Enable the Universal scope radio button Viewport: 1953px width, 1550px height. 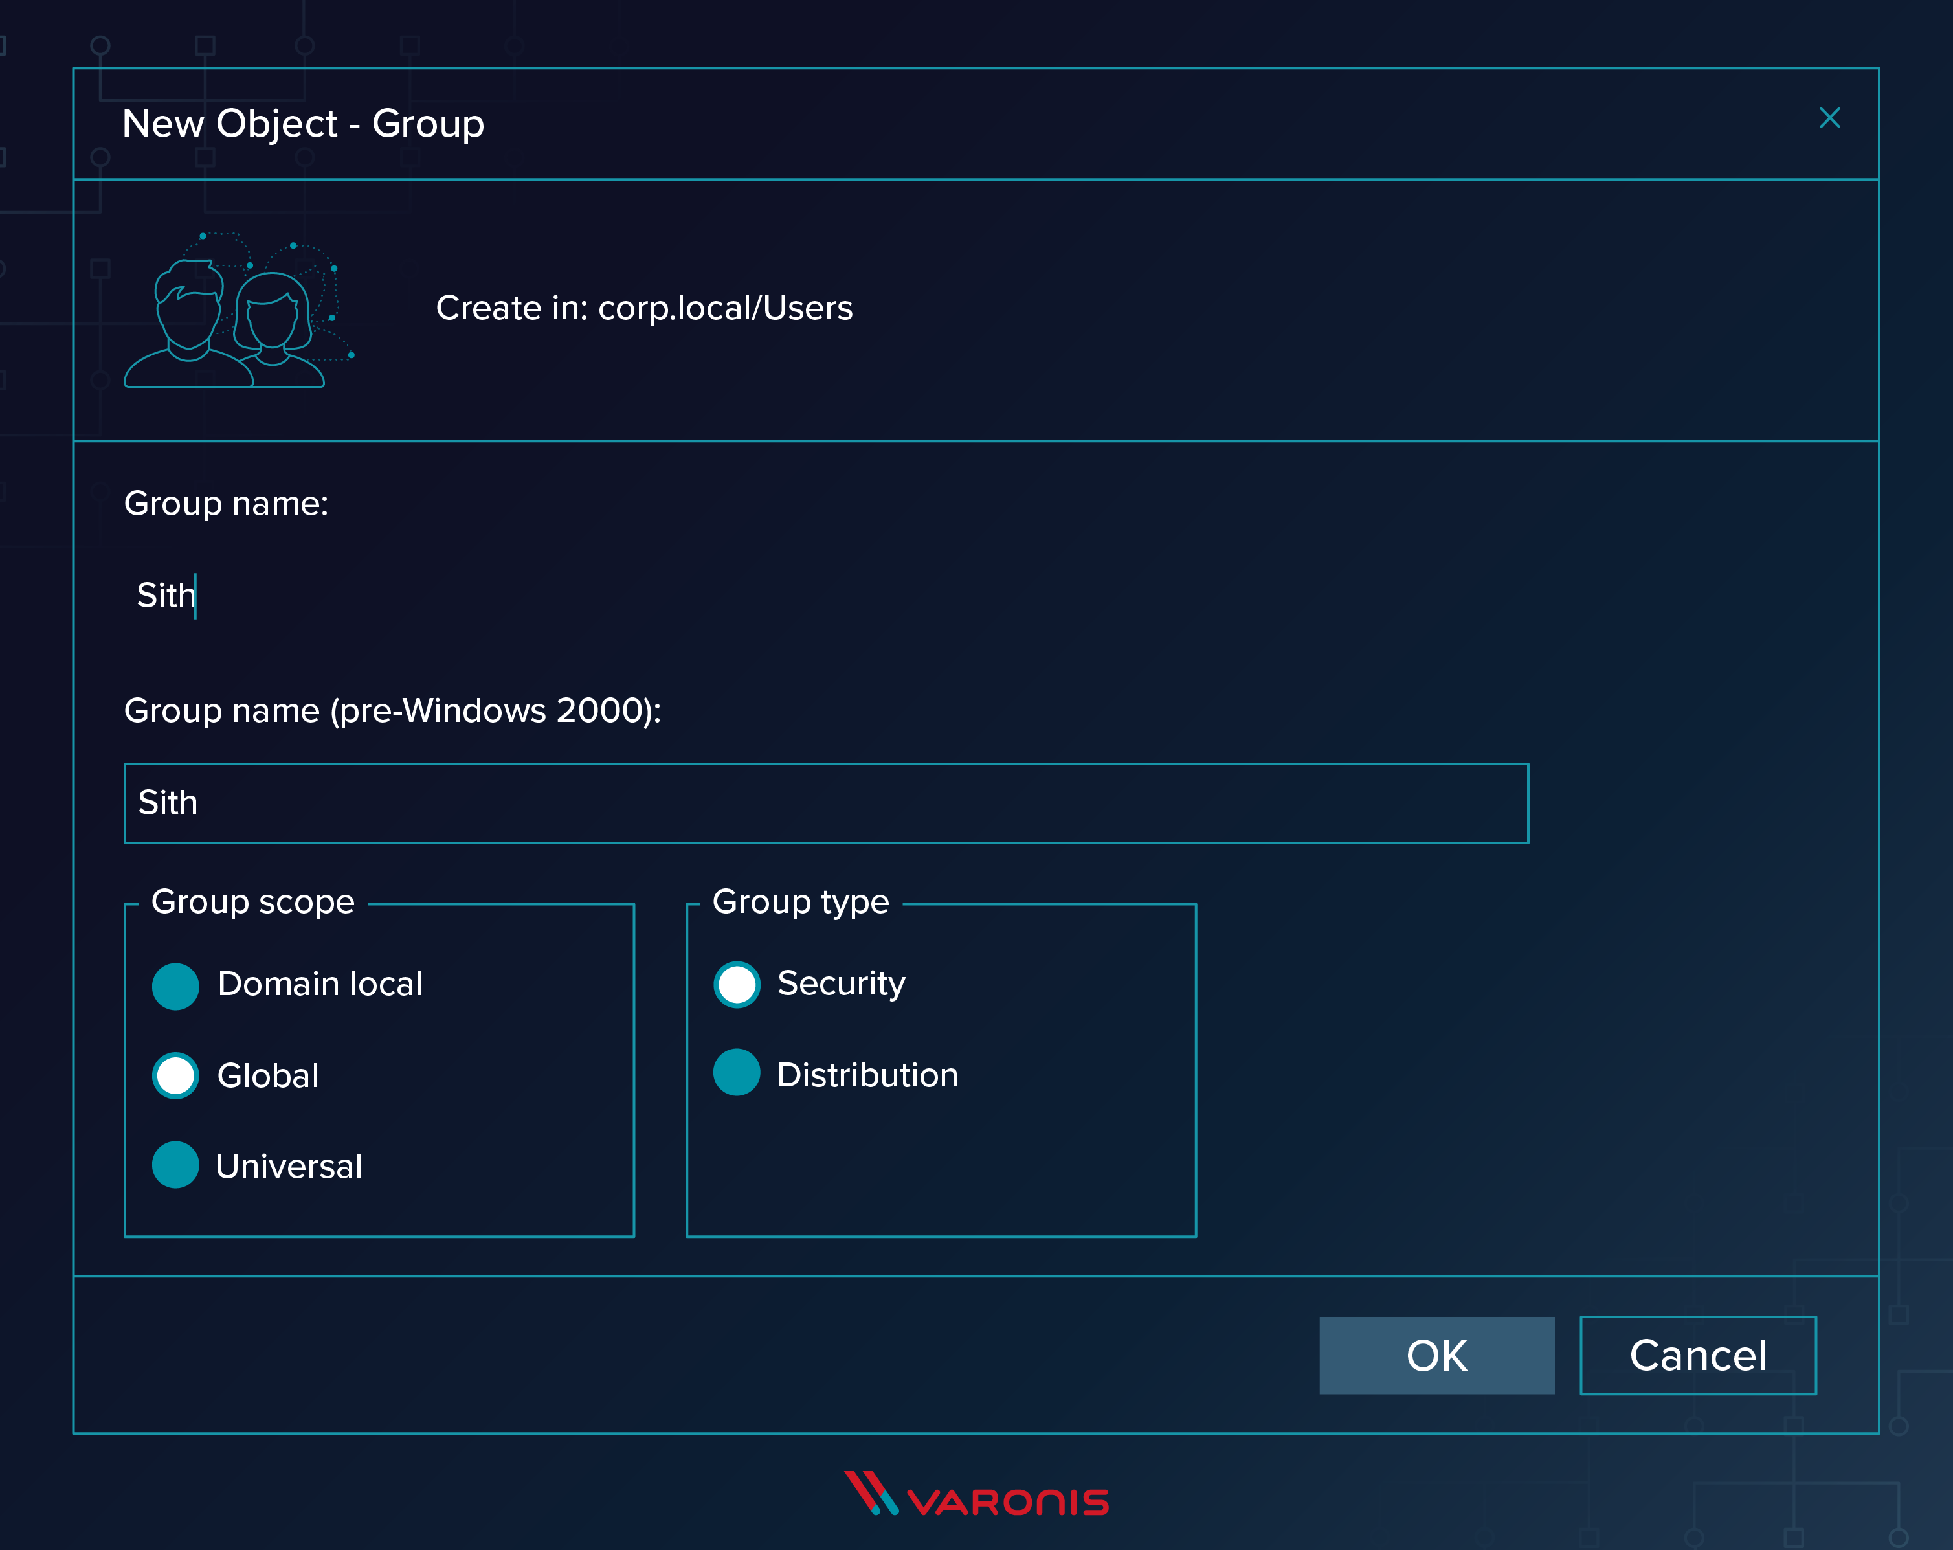click(177, 1165)
